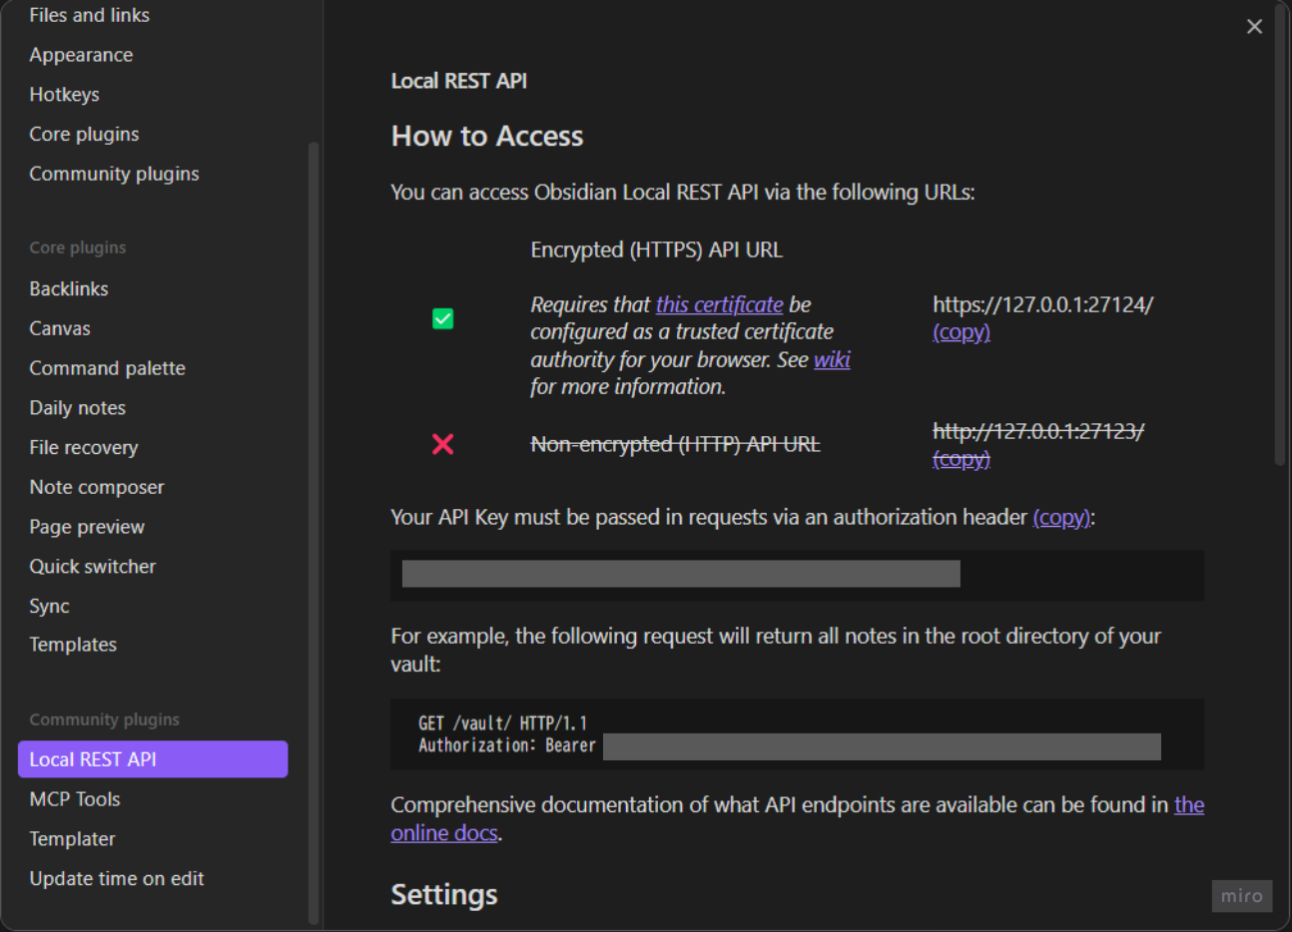The height and width of the screenshot is (932, 1292).
Task: Copy the HTTPS 127.0.0.1:27124 URL
Action: 962,332
